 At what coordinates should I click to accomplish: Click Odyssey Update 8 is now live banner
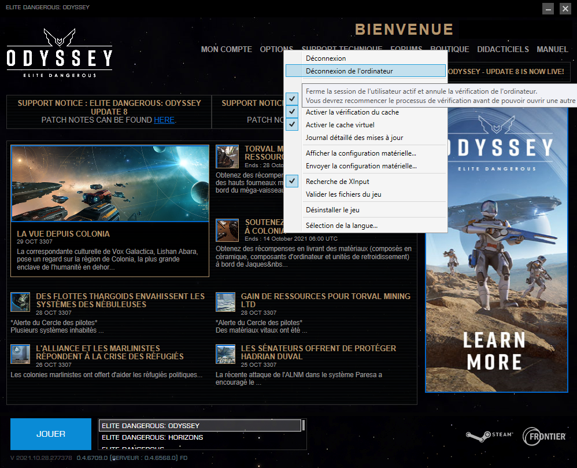click(x=506, y=71)
